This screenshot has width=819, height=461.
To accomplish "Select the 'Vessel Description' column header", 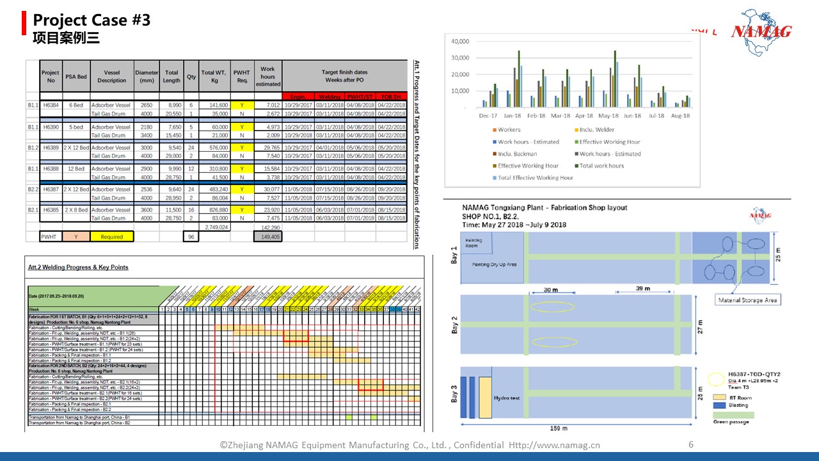I will tap(111, 76).
